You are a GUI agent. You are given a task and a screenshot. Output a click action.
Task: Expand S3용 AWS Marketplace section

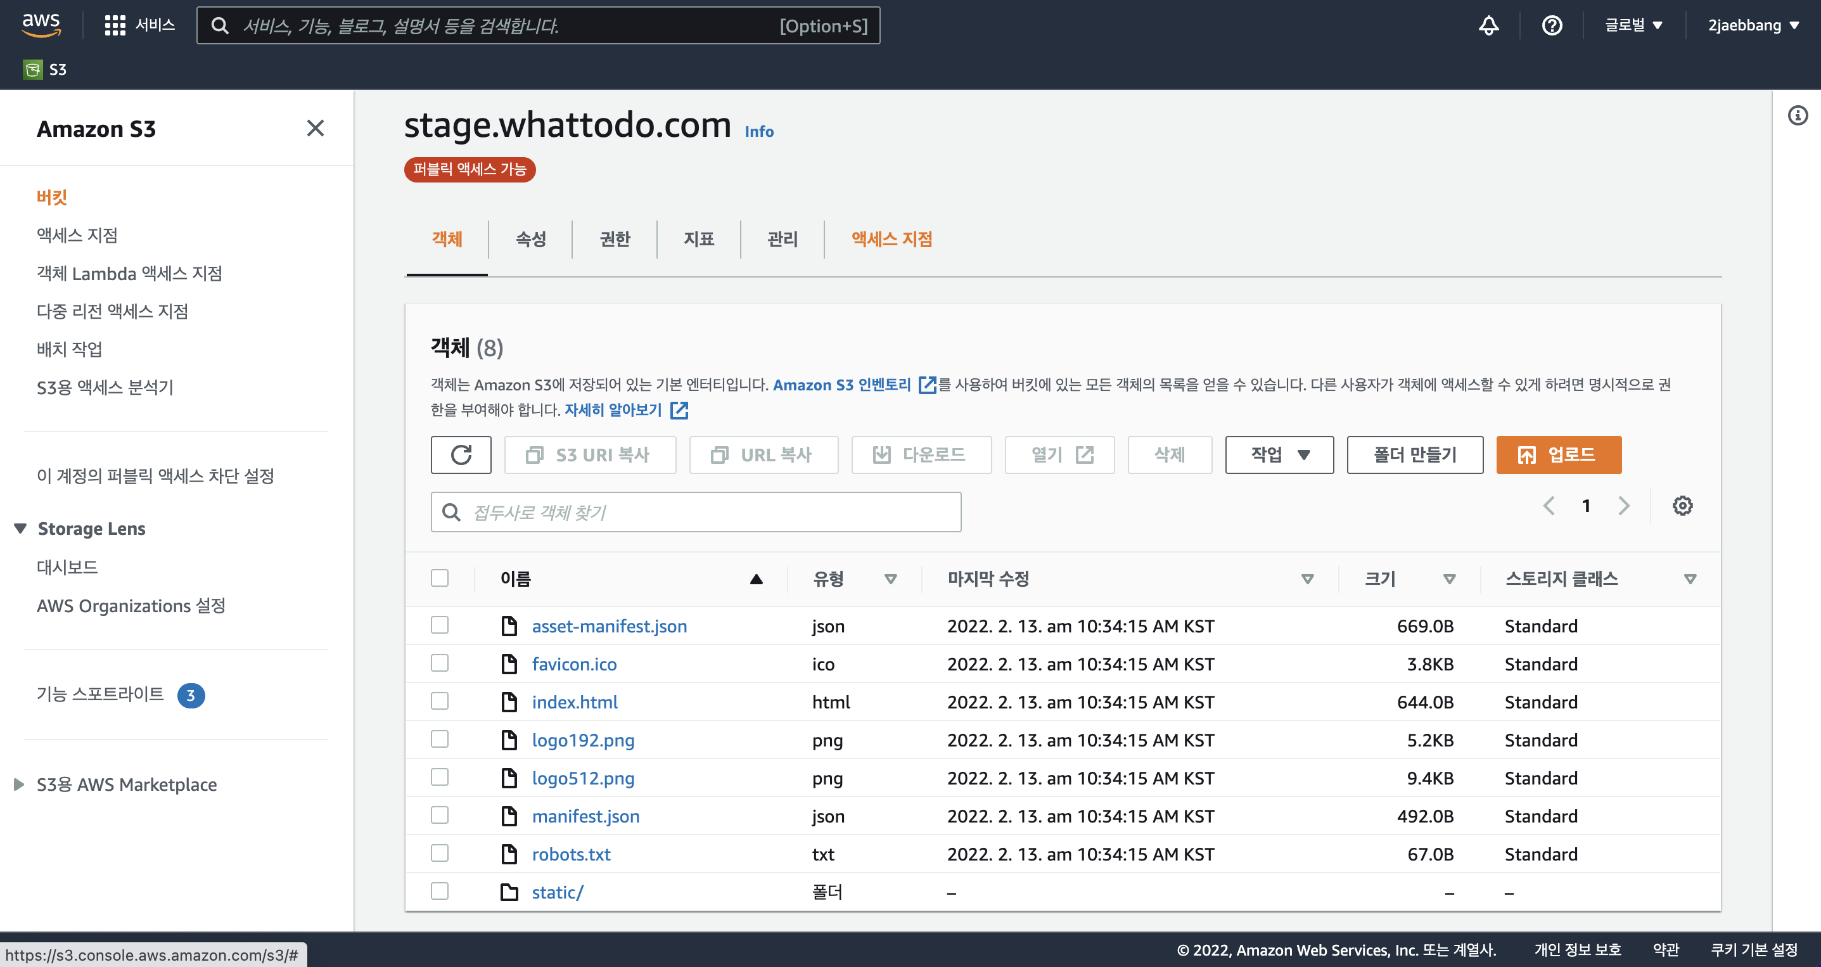19,784
